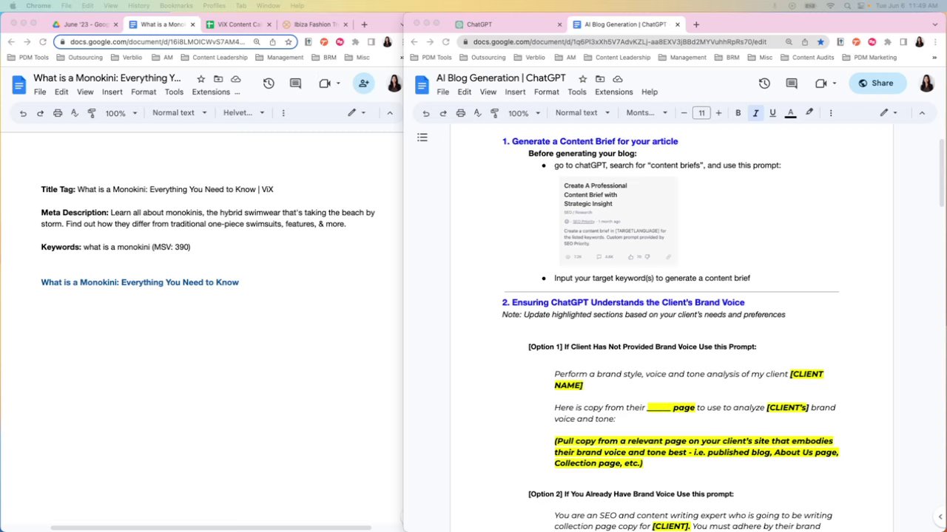Image resolution: width=947 pixels, height=532 pixels.
Task: Toggle bold in AI Blog Generation doc
Action: click(738, 113)
